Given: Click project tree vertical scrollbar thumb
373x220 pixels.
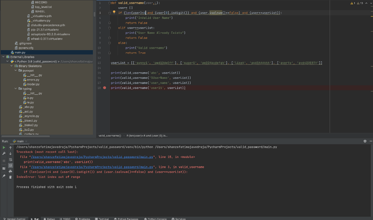Looking at the screenshot, I should (x=94, y=14).
